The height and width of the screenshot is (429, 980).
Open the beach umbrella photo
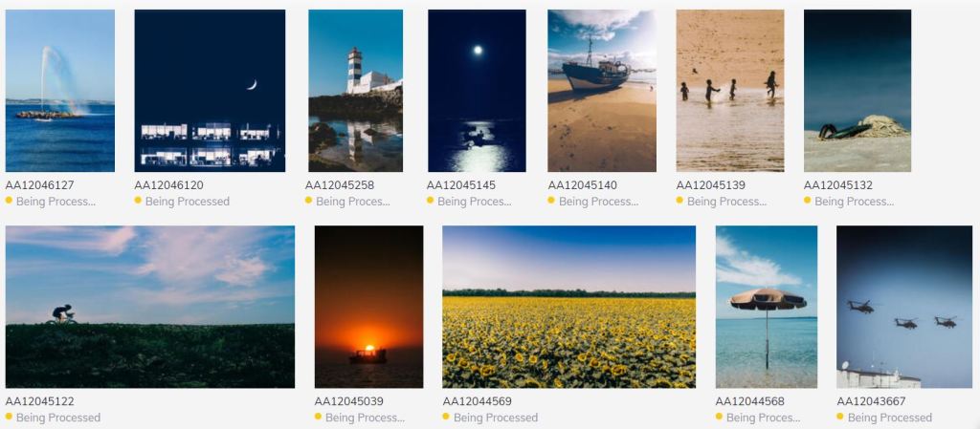[x=767, y=307]
